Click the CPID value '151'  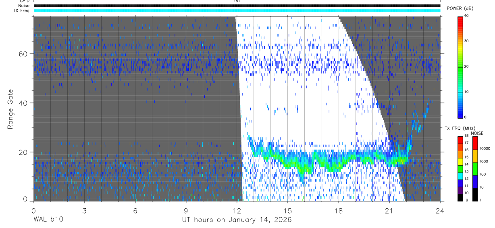point(237,1)
